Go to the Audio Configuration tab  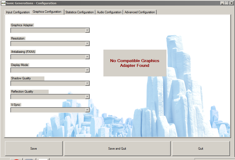coord(109,12)
